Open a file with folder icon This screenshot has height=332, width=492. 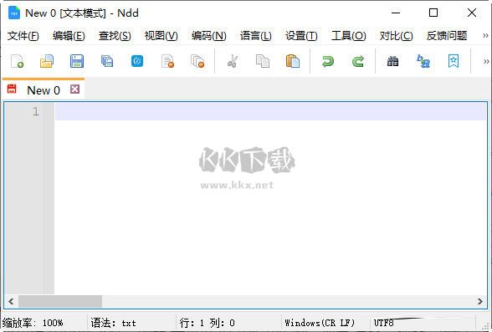pos(47,61)
